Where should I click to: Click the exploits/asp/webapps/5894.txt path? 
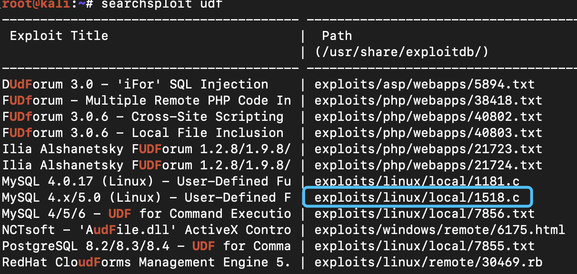[x=425, y=84]
